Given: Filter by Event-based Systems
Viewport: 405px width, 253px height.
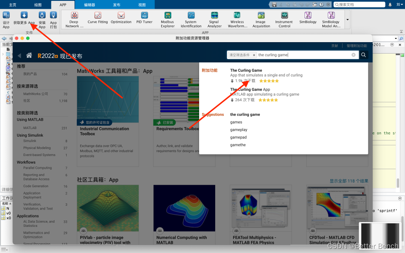Looking at the screenshot, I should click(39, 155).
